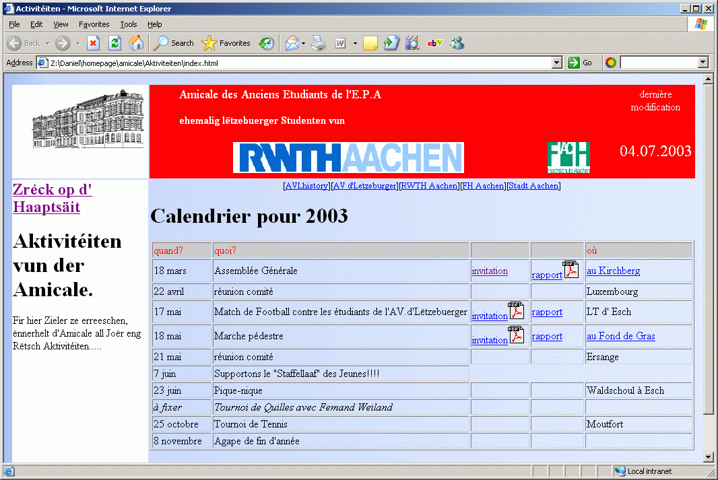Open the au Fond de Gras link
Screen dimensions: 718x480
[621, 337]
